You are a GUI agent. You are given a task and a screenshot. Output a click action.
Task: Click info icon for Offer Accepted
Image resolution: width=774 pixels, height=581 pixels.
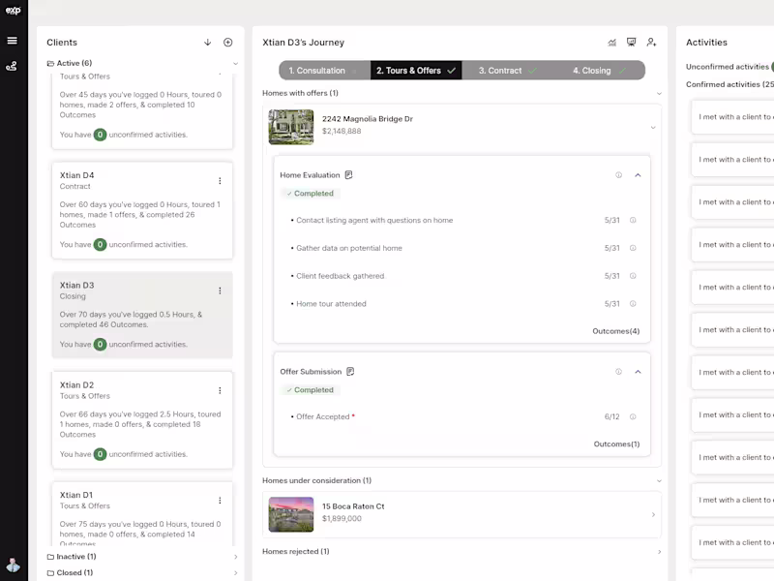[x=633, y=417]
